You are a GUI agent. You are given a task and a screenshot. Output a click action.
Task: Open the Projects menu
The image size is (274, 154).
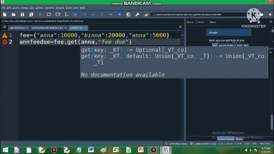pyautogui.click(x=60, y=8)
